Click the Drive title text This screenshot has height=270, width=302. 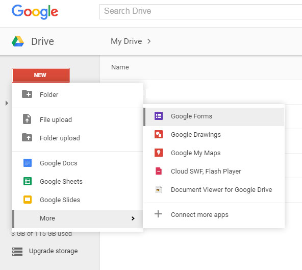(42, 41)
